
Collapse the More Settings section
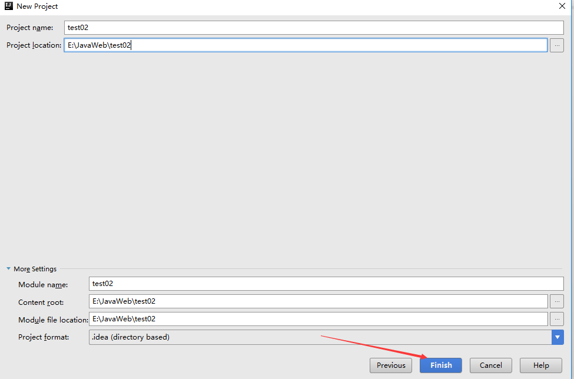tap(9, 269)
